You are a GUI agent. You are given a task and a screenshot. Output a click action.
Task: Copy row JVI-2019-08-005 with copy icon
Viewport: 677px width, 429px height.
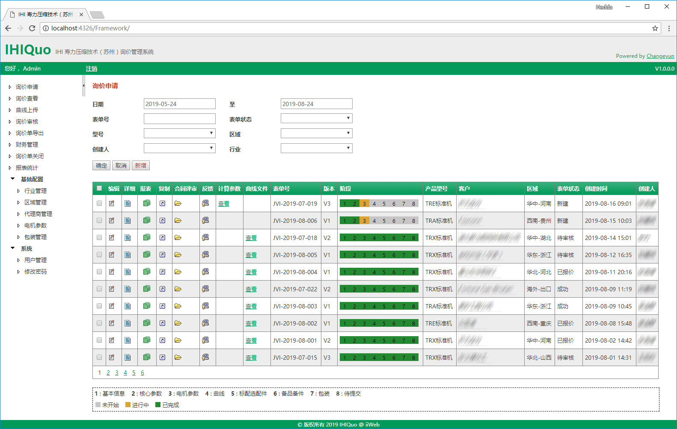click(163, 255)
